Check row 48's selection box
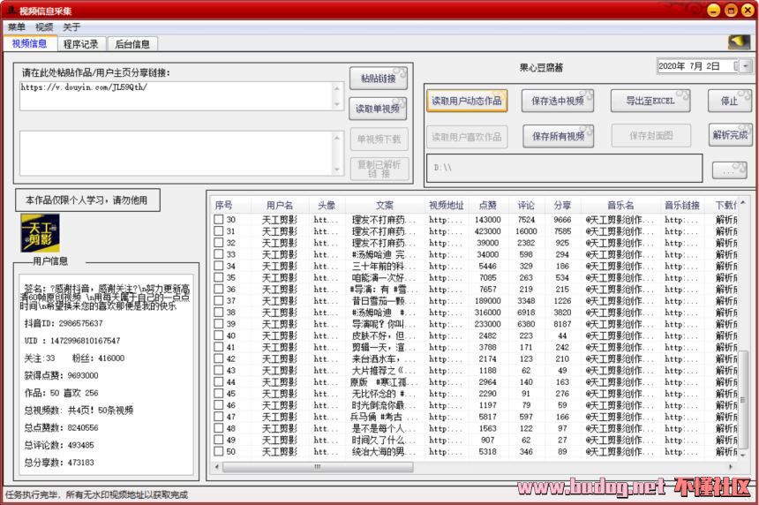This screenshot has width=759, height=505. pyautogui.click(x=219, y=428)
